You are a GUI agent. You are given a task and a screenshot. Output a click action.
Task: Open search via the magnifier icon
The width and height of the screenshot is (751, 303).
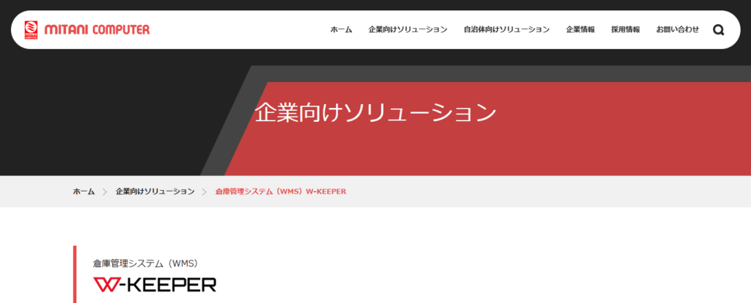click(x=719, y=30)
